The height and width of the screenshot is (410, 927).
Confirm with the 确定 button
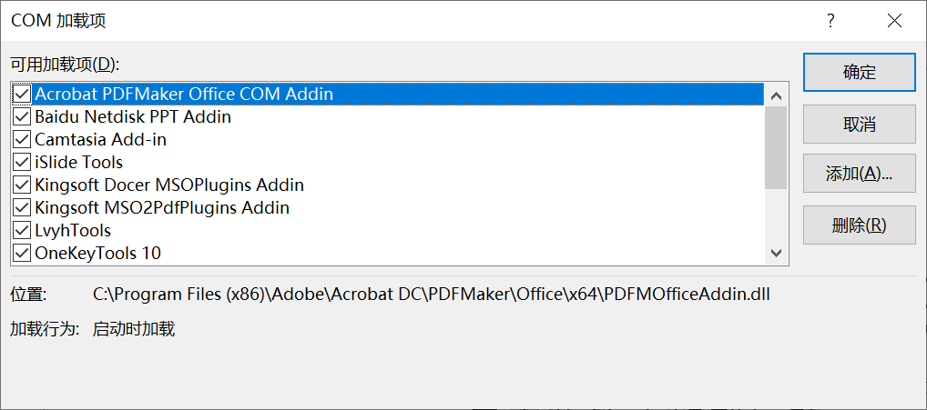[859, 73]
